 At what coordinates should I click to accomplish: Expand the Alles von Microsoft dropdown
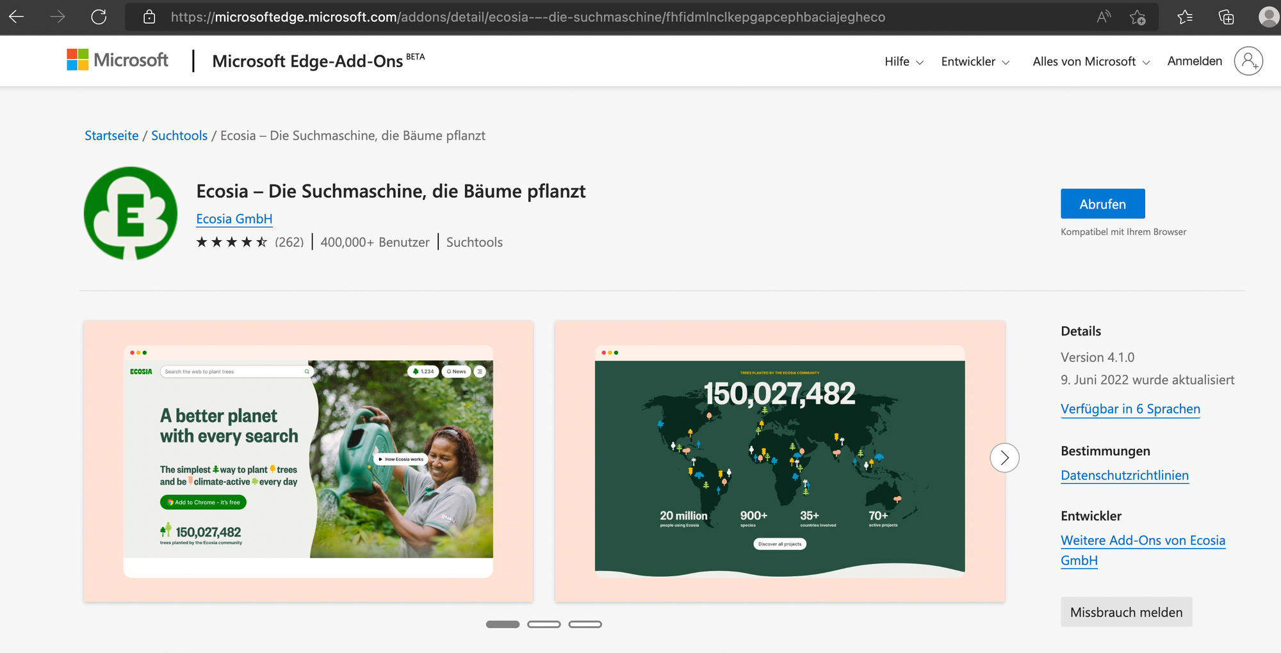coord(1091,61)
